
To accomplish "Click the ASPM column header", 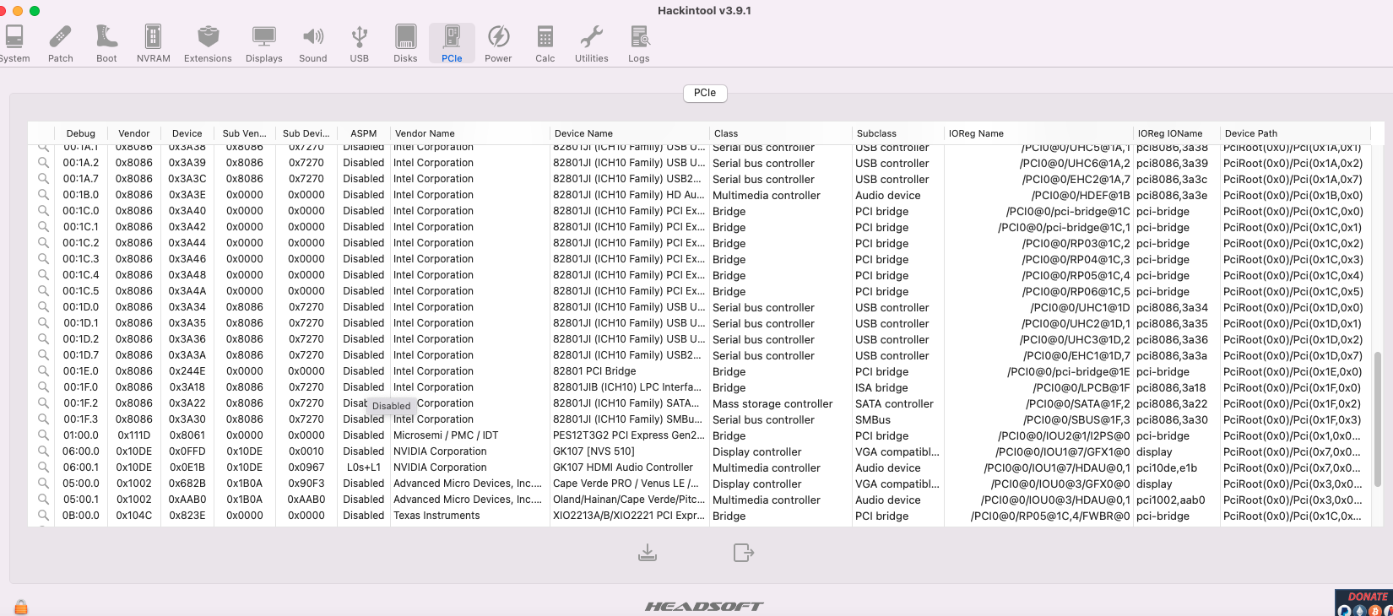I will [x=364, y=133].
